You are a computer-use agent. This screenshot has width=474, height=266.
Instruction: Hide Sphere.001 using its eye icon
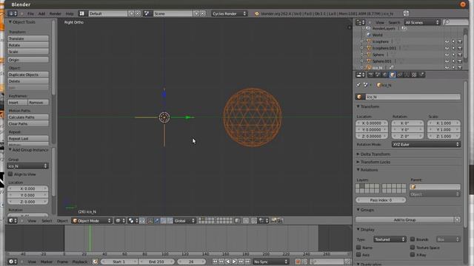(x=447, y=61)
